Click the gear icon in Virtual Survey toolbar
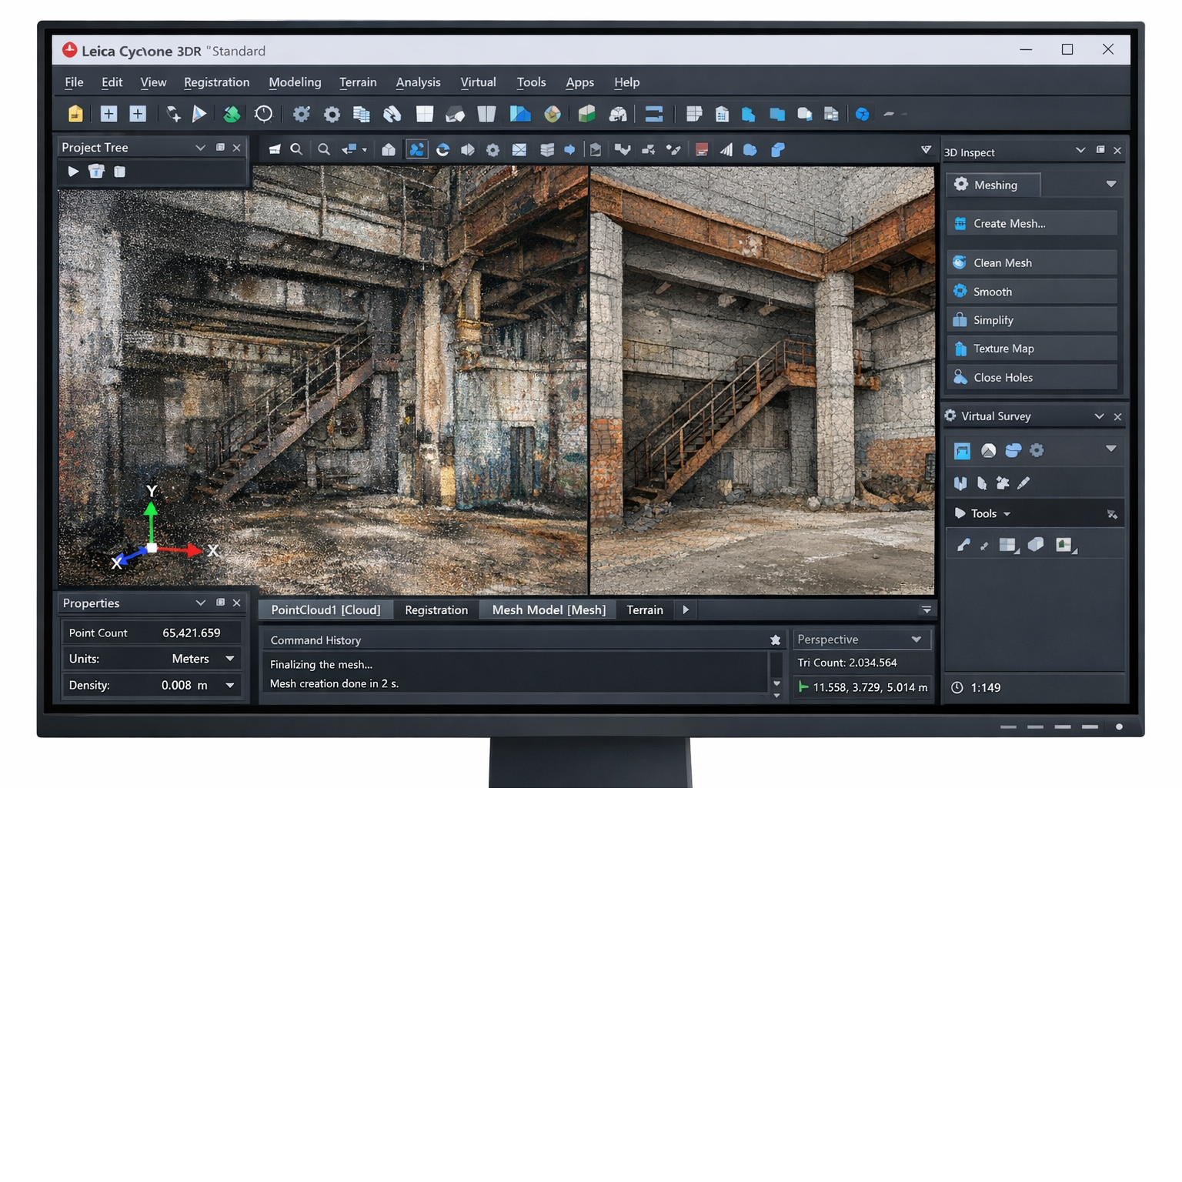1182x1182 pixels. 1037,450
